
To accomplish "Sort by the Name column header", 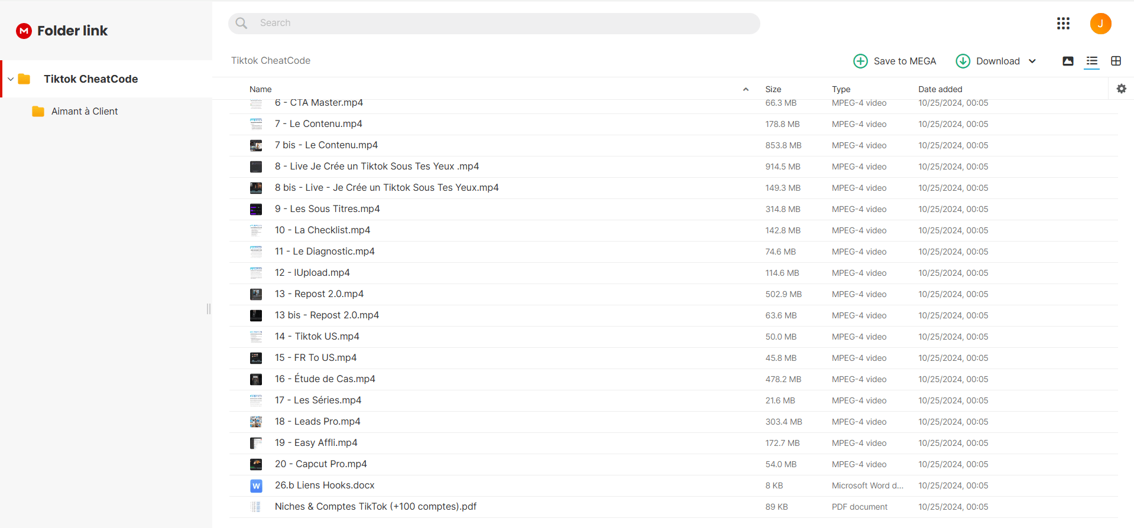I will coord(261,89).
